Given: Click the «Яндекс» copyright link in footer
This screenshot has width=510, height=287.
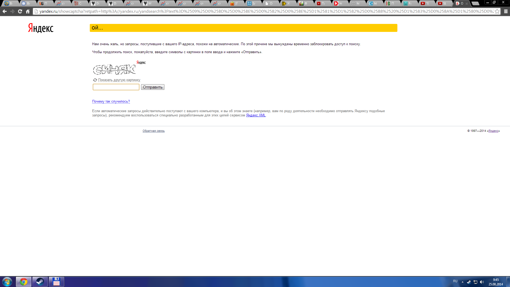Looking at the screenshot, I should pos(494,131).
